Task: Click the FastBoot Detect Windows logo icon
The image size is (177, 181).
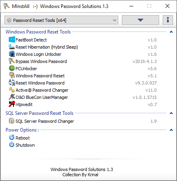Action: pyautogui.click(x=12, y=40)
